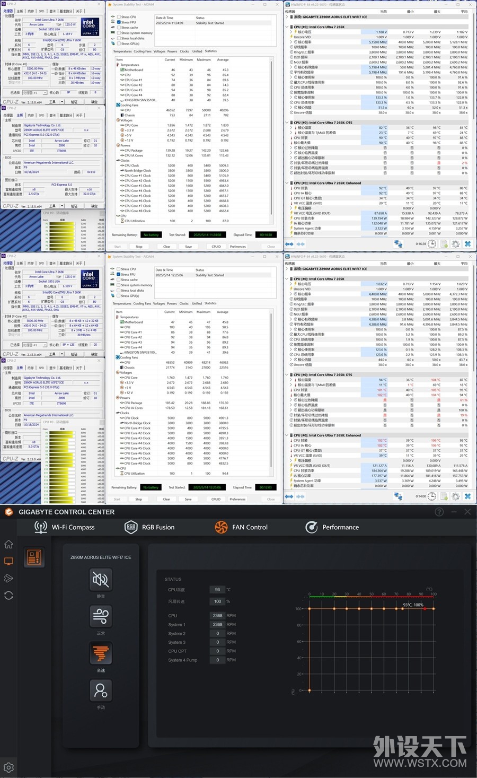Go to the home page via sidebar house icon

[8, 544]
